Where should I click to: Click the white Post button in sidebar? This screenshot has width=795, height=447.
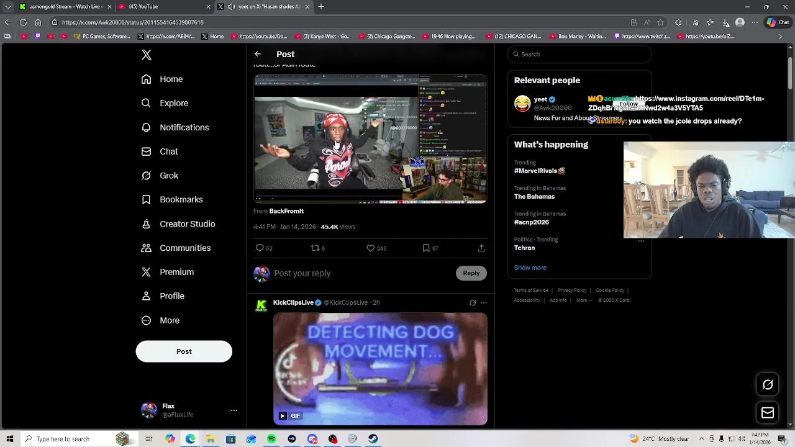(x=184, y=351)
